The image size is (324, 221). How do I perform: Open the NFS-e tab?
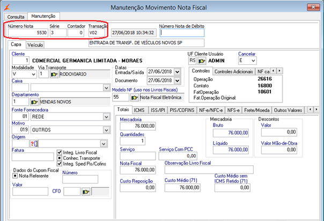(233, 110)
